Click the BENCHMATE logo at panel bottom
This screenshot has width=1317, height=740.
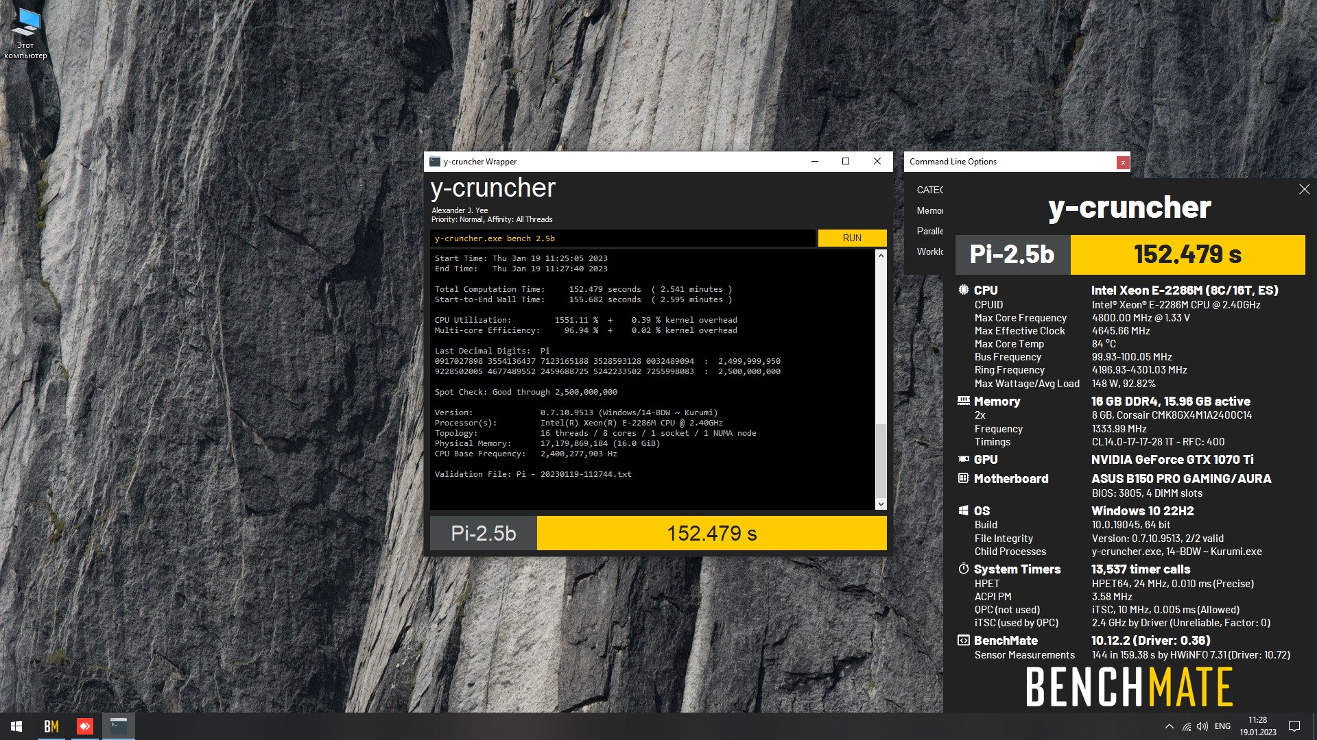pyautogui.click(x=1129, y=687)
